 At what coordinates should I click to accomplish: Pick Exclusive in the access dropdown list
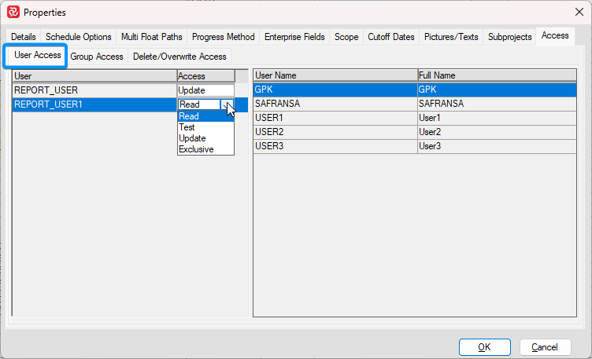(x=196, y=149)
